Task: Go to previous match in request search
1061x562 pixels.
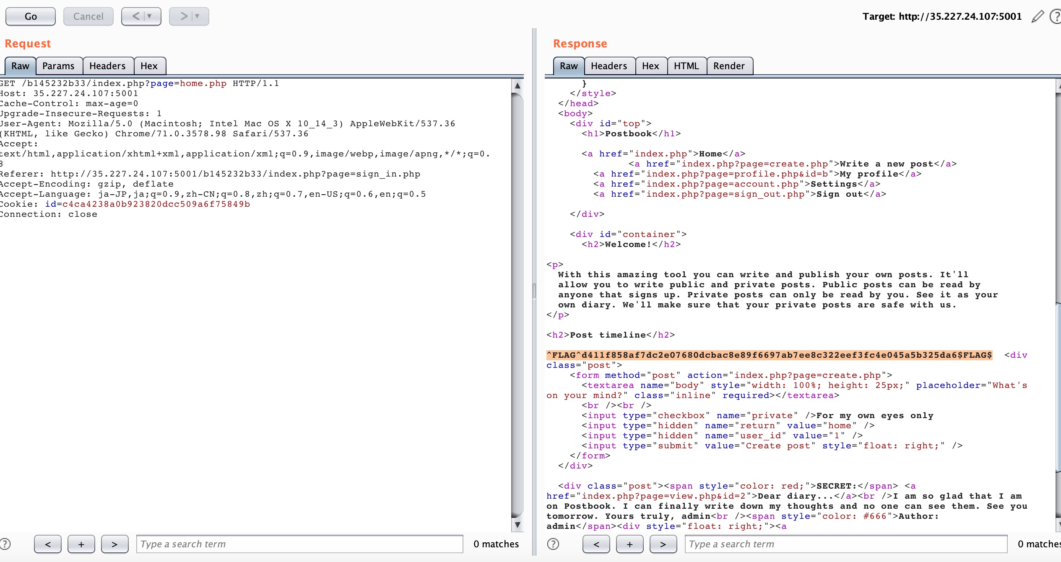Action: point(48,544)
